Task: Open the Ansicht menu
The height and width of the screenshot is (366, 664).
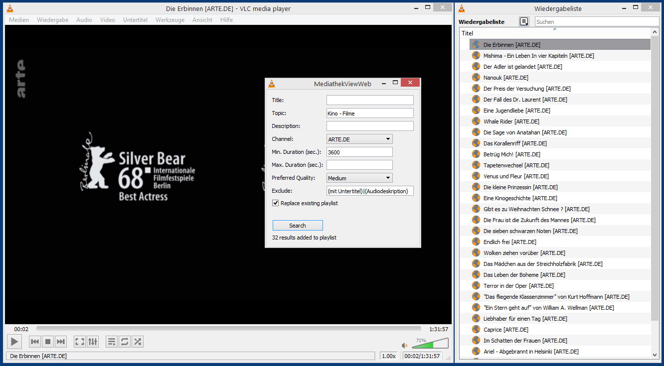Action: tap(202, 20)
